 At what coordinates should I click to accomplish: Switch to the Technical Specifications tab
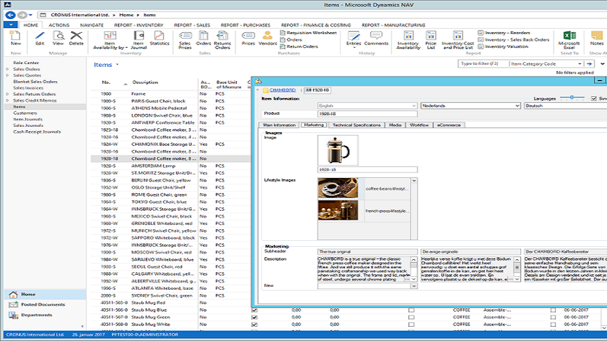click(x=357, y=125)
